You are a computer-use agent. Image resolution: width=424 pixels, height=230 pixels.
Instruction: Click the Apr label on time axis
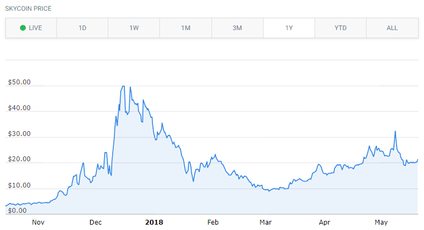[x=325, y=222]
